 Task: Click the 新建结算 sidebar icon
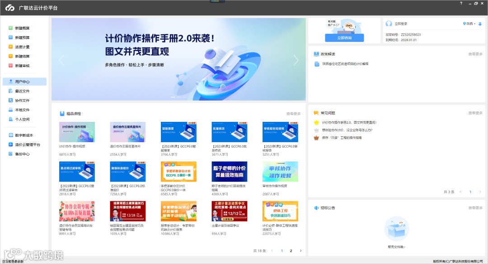click(10, 56)
